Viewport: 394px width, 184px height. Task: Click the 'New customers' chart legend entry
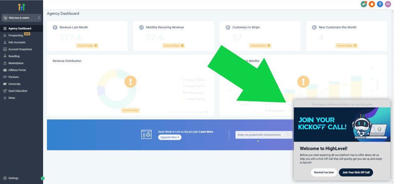pos(275,110)
